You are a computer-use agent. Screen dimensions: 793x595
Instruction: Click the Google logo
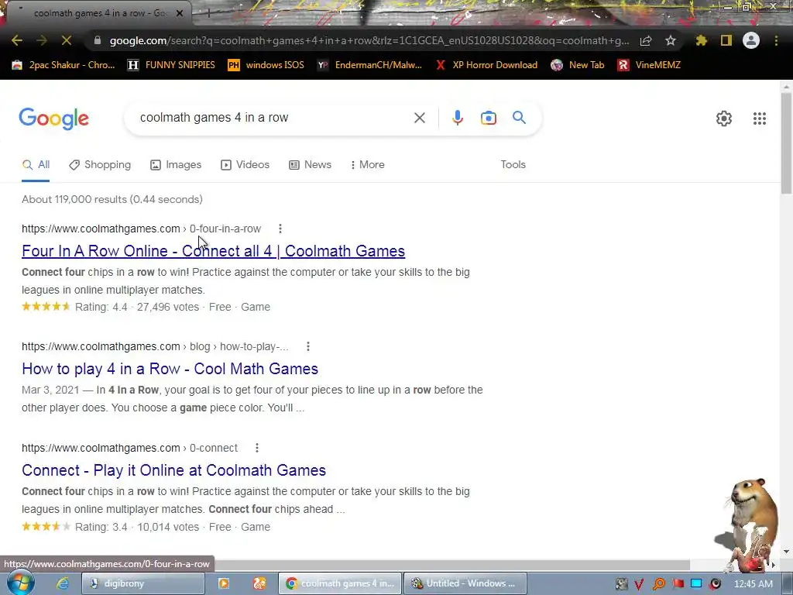click(x=54, y=119)
